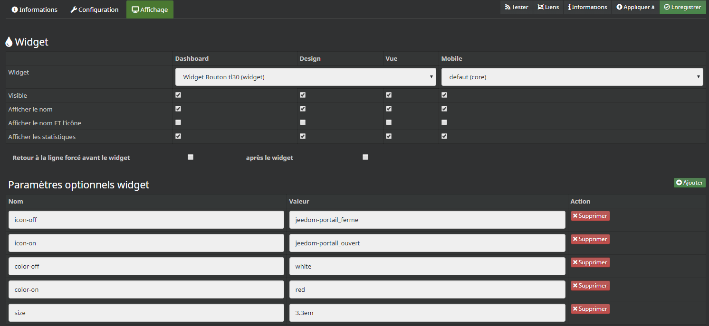This screenshot has height=326, width=709.
Task: Click the Valeur column header
Action: tap(299, 201)
